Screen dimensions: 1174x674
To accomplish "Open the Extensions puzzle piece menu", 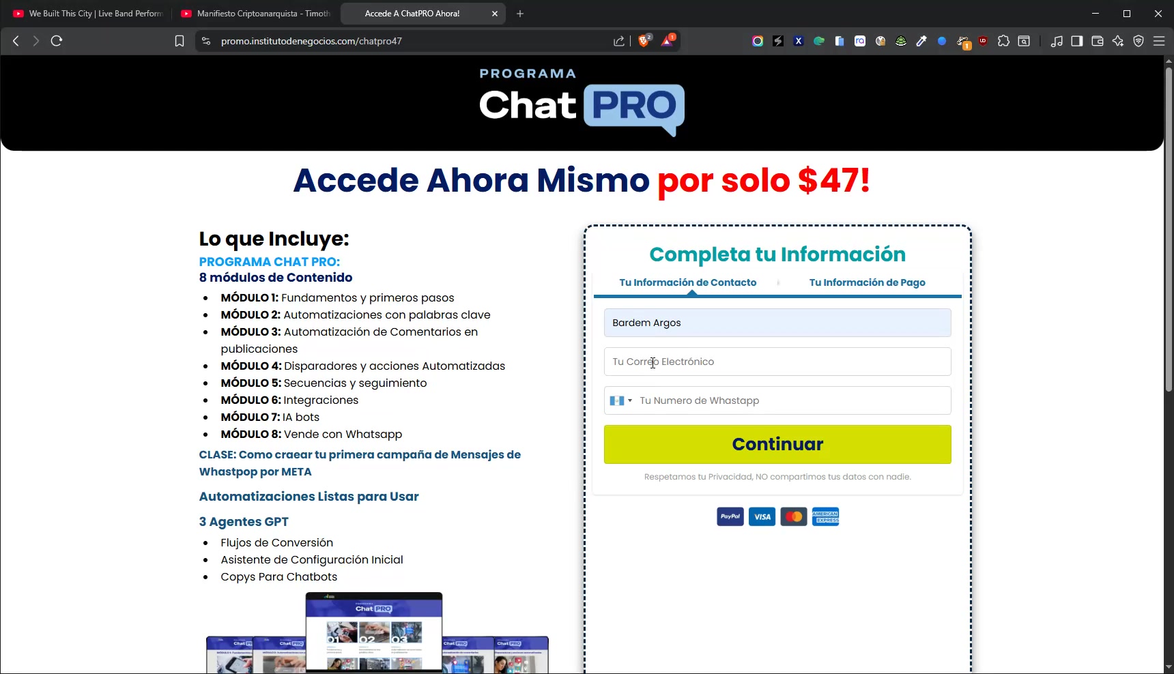I will 1003,41.
